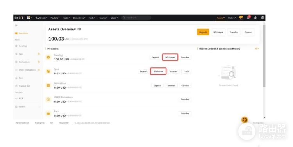Click Trade in the Spot row
Viewport: 293px width, 147px height.
(186, 71)
